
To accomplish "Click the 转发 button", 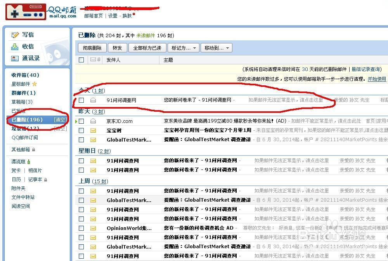I will [x=117, y=48].
